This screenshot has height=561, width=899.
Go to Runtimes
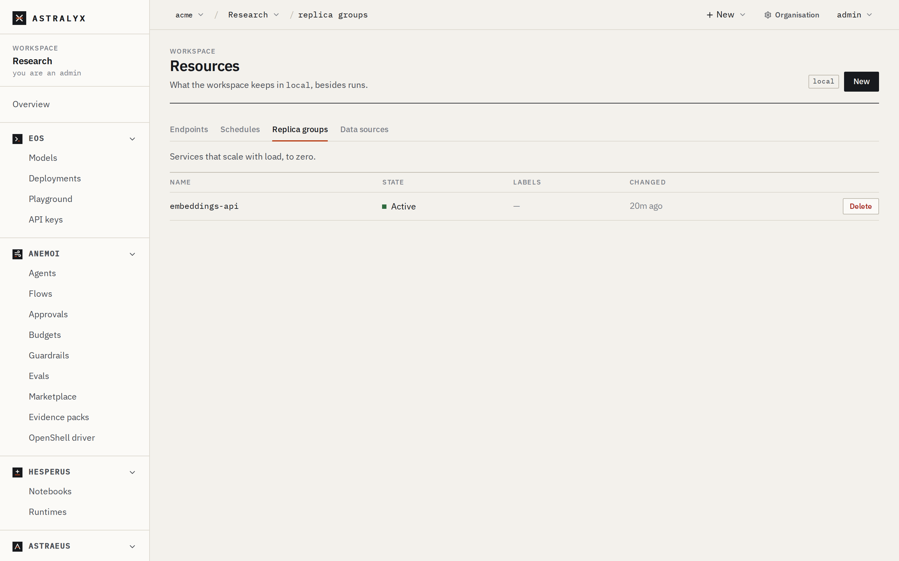tap(47, 512)
